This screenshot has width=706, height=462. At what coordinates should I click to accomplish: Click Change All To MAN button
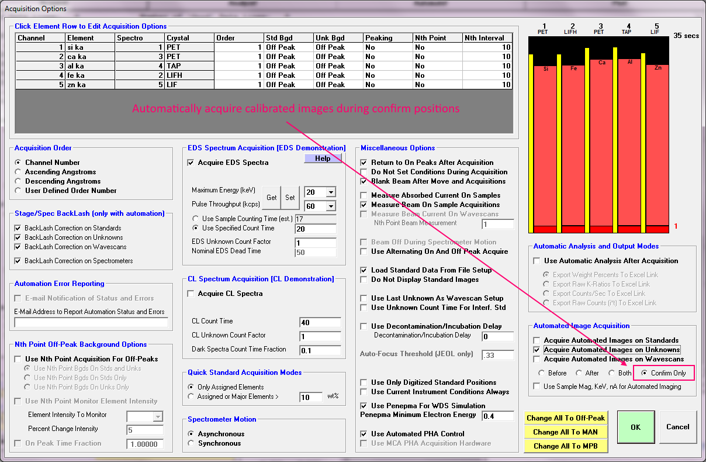tap(565, 432)
